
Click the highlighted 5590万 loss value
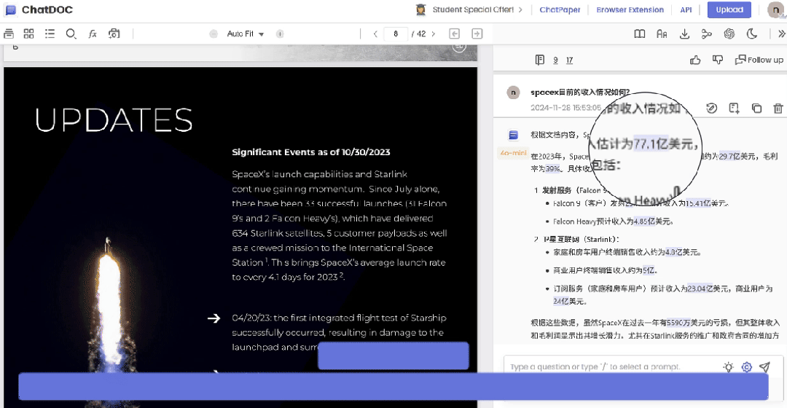tap(680, 323)
